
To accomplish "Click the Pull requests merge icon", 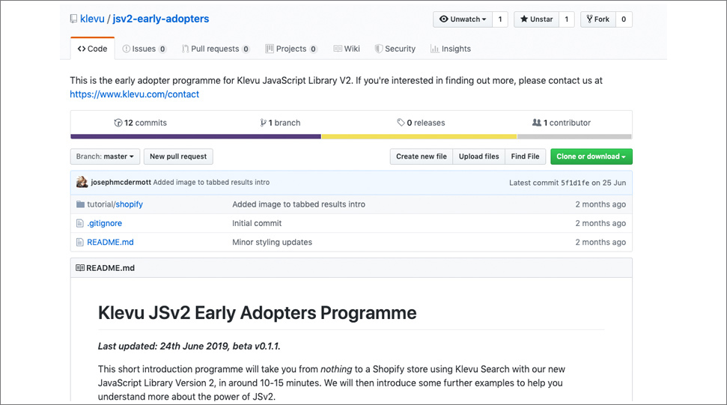I will (185, 49).
